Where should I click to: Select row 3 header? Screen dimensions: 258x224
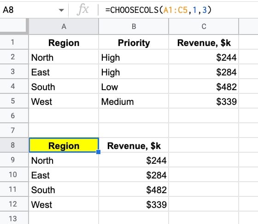(x=14, y=72)
